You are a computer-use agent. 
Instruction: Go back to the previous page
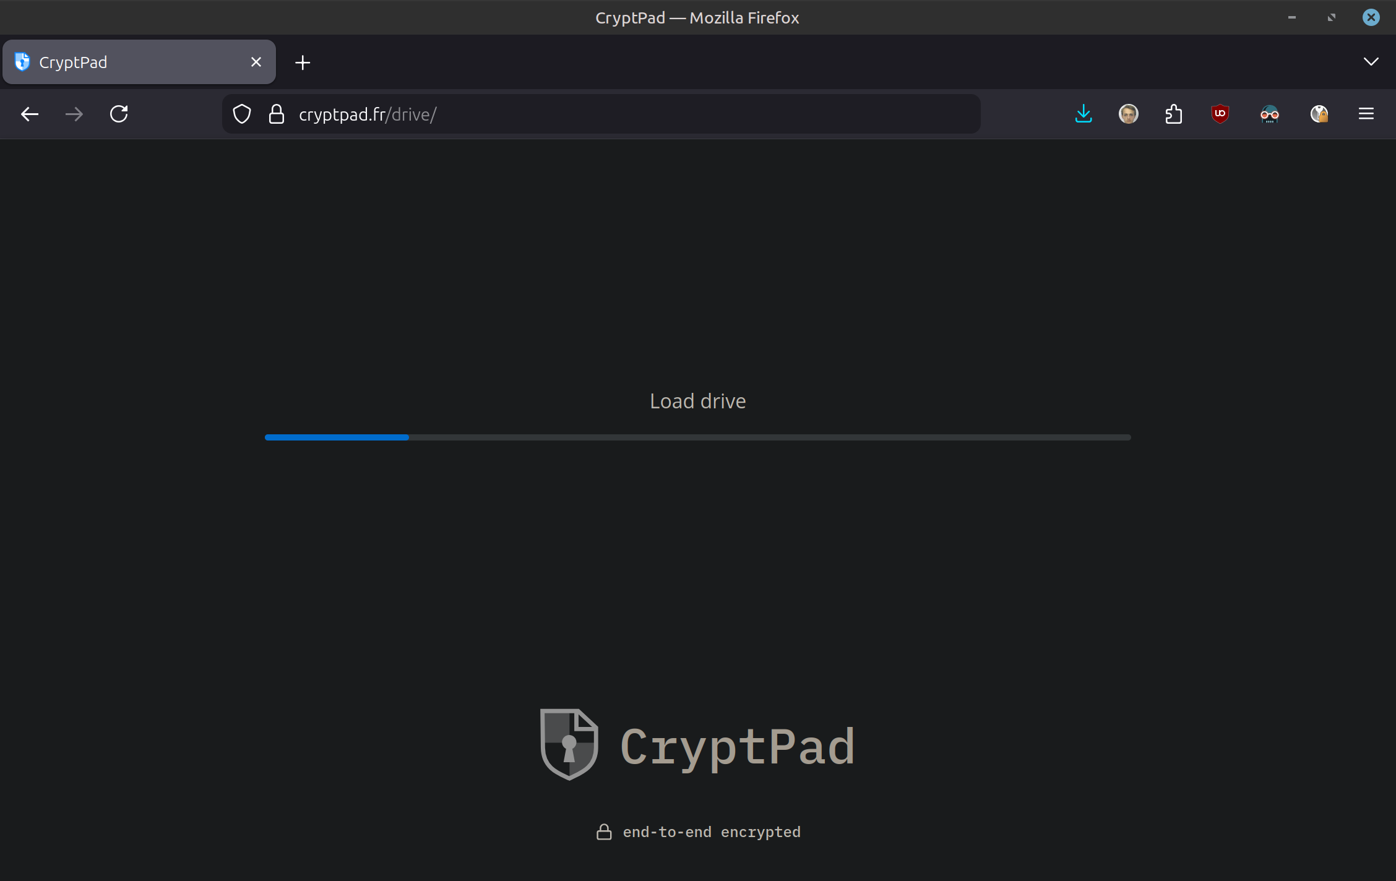pyautogui.click(x=30, y=114)
